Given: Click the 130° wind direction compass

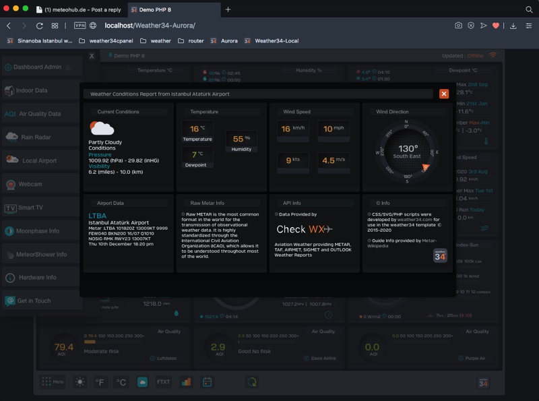Looking at the screenshot, I should point(407,152).
